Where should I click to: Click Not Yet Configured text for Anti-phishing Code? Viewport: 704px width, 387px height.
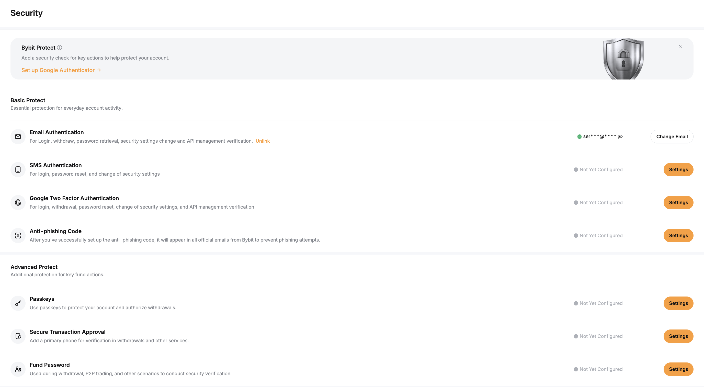[x=601, y=236]
